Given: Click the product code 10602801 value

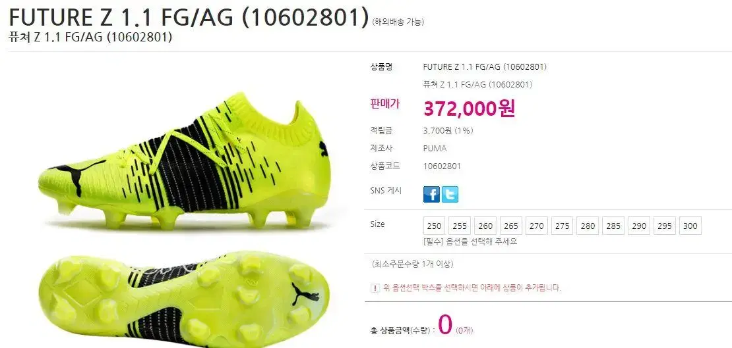Looking at the screenshot, I should pos(442,166).
